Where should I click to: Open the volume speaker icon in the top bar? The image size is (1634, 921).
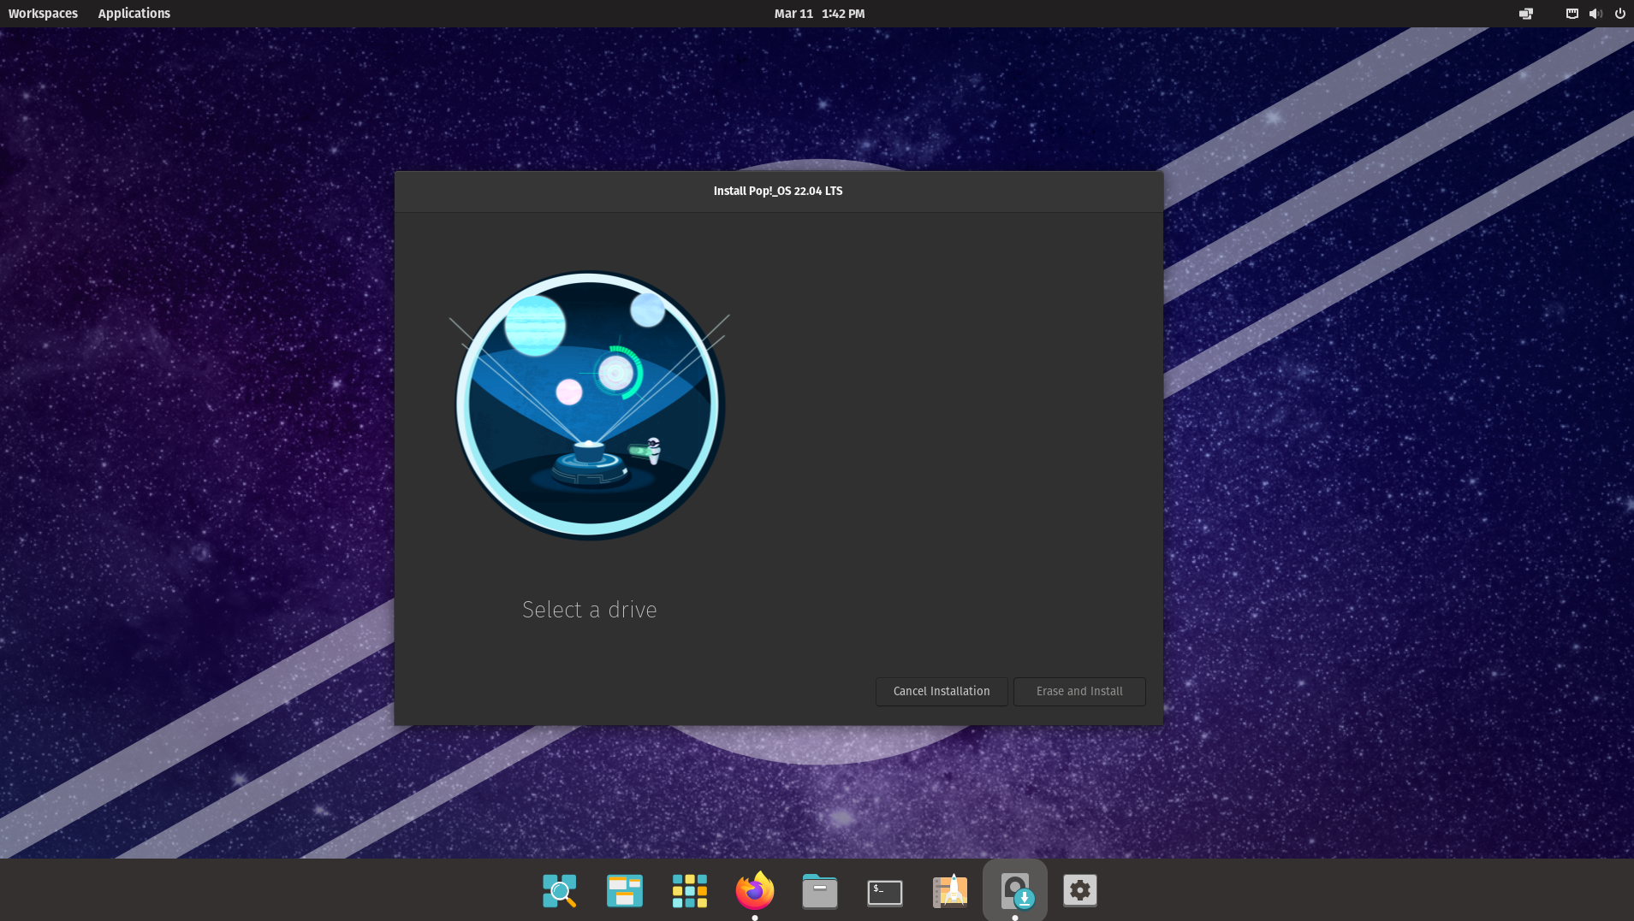1595,14
